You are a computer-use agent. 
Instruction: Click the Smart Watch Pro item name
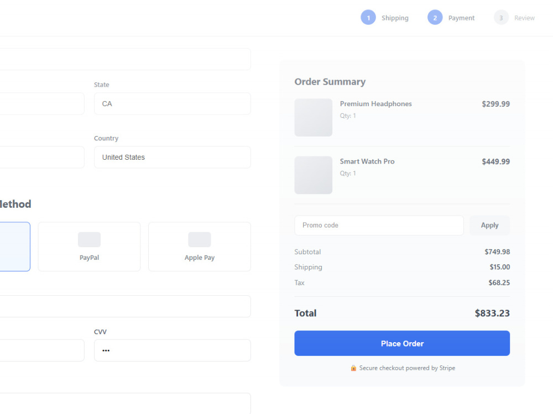pos(367,161)
